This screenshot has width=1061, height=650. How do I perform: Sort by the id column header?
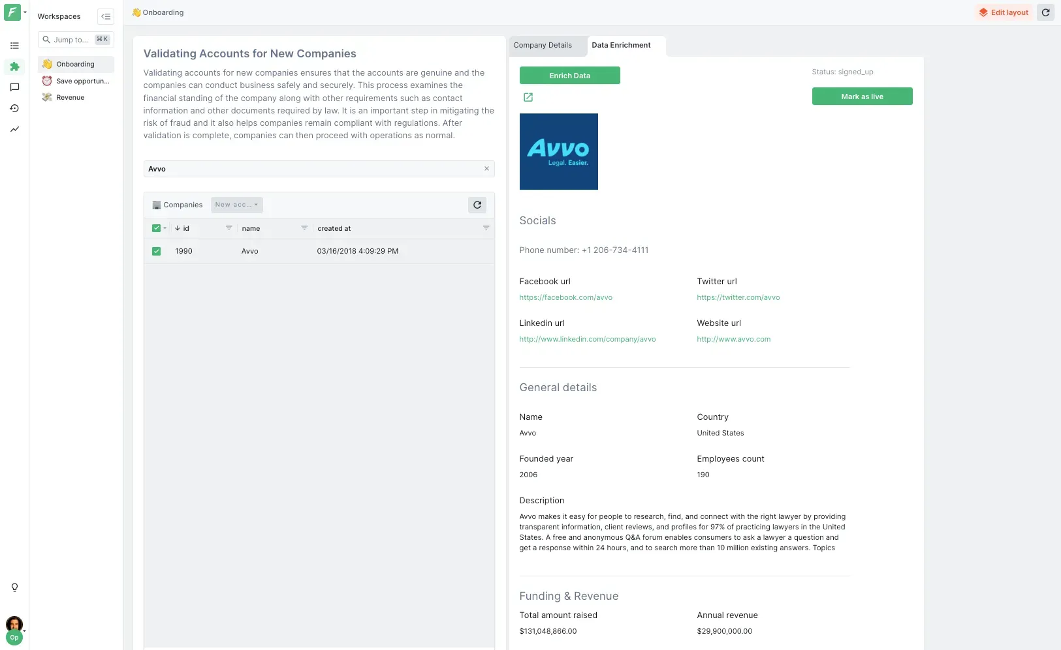(182, 229)
